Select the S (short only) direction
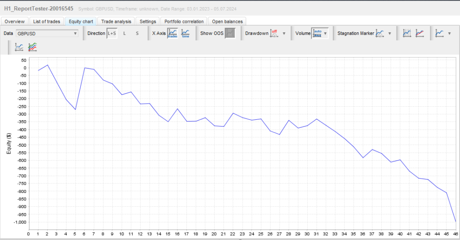 (137, 33)
